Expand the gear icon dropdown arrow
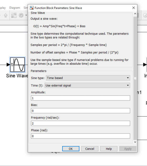This screenshot has height=166, width=147. [x=26, y=15]
